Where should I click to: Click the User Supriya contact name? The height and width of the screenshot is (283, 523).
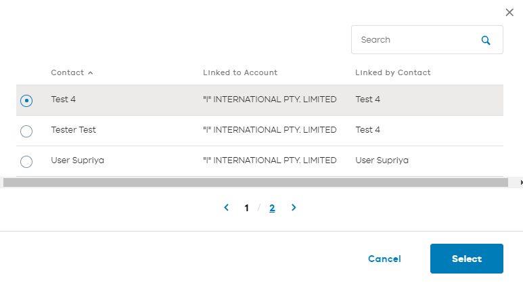pos(77,160)
